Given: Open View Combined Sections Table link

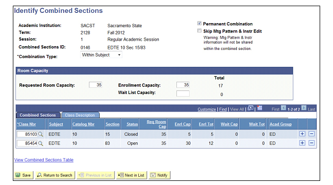Looking at the screenshot, I should pos(44,160).
